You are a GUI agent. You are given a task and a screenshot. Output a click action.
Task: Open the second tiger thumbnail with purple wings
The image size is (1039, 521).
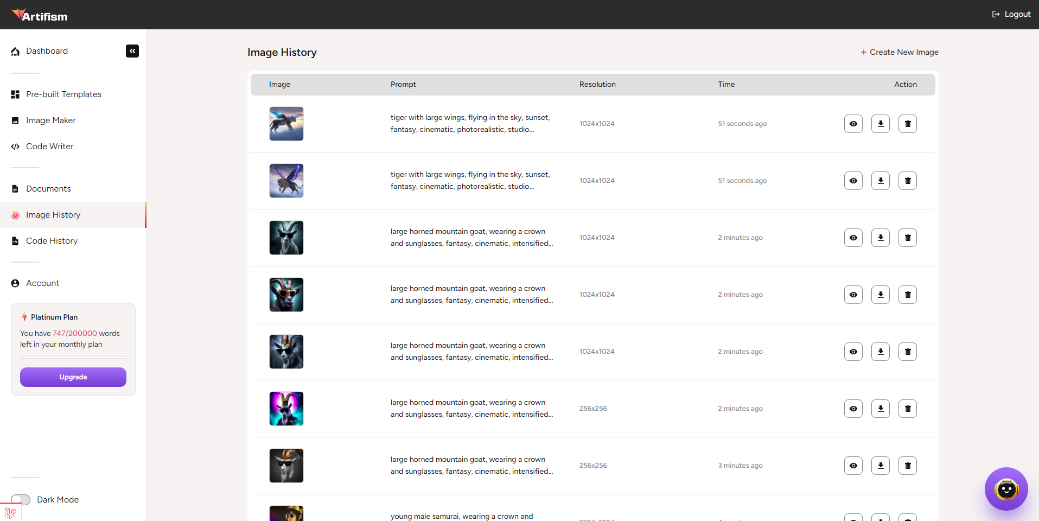(x=286, y=181)
